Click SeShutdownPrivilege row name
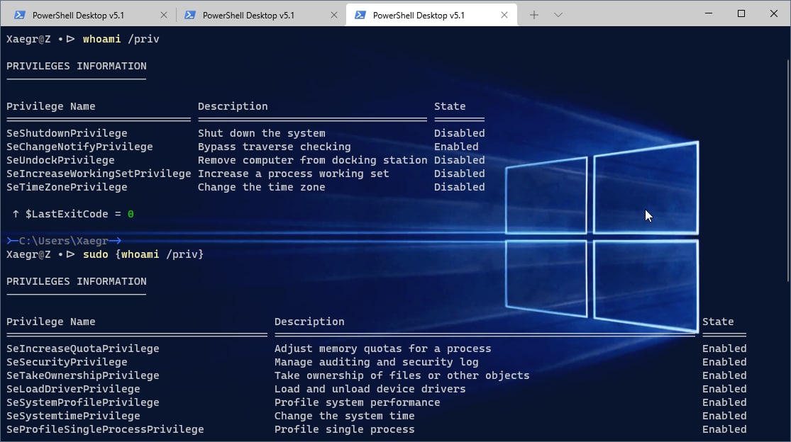791x442 pixels. click(67, 133)
